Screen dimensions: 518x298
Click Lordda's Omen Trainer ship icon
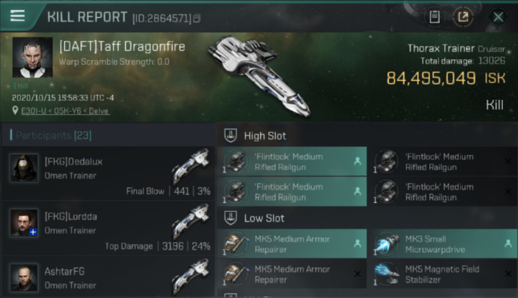click(190, 222)
